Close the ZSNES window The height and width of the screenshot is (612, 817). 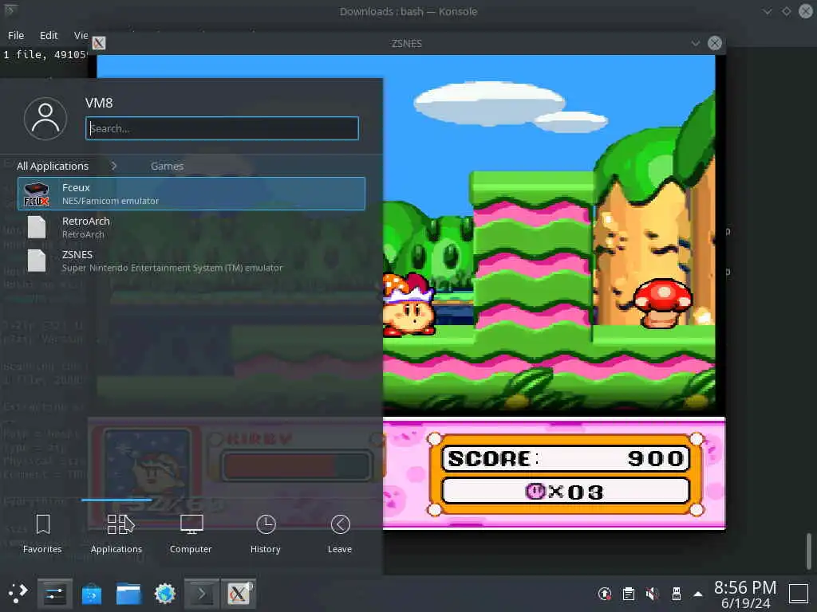pos(715,43)
